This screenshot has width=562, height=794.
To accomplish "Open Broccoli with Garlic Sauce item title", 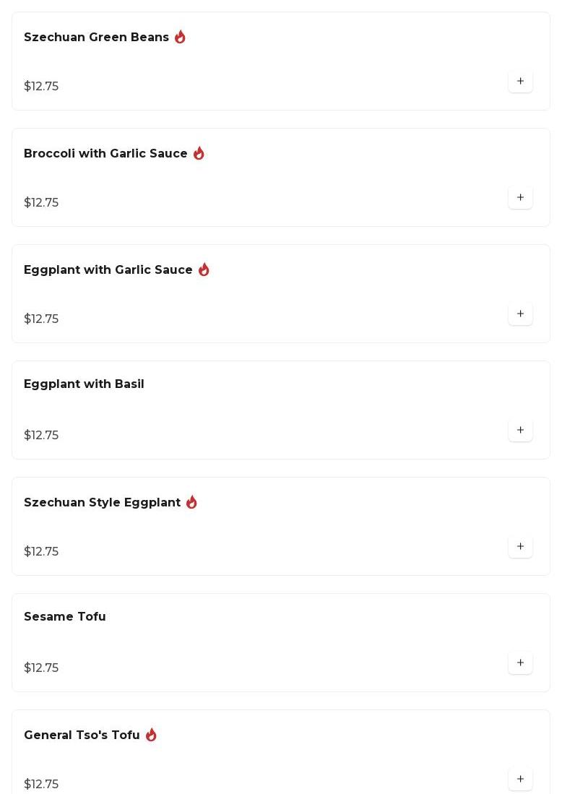I will (105, 154).
